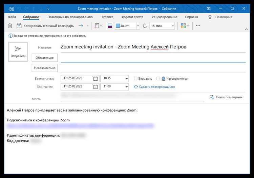The image size is (254, 178).
Task: Open the Файл menu
Action: 12,17
